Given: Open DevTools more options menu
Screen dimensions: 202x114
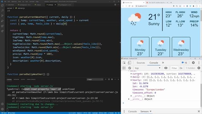Looking at the screenshot, I should (199, 63).
